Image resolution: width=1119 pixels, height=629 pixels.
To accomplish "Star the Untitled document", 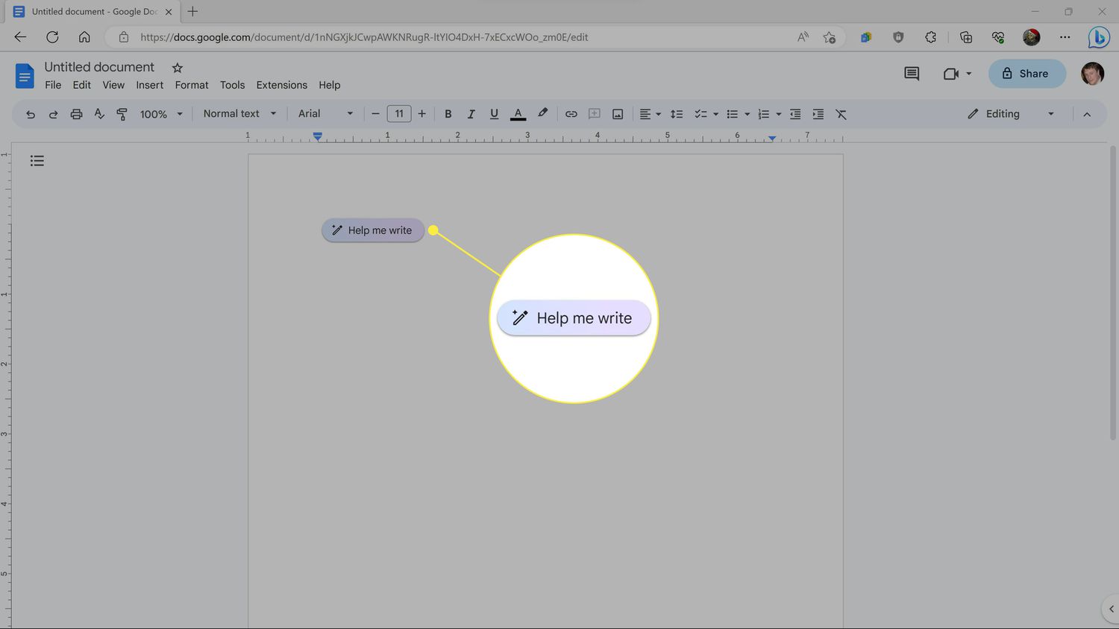I will pyautogui.click(x=178, y=68).
